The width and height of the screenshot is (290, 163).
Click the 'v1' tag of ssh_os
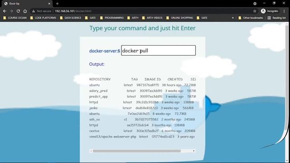126,120
